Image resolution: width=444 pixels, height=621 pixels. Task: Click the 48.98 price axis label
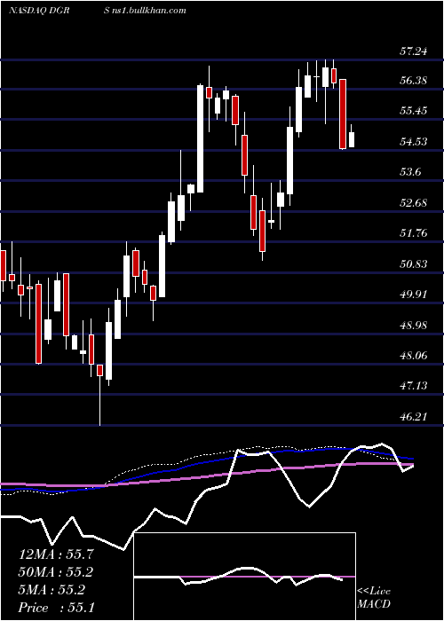tap(413, 326)
